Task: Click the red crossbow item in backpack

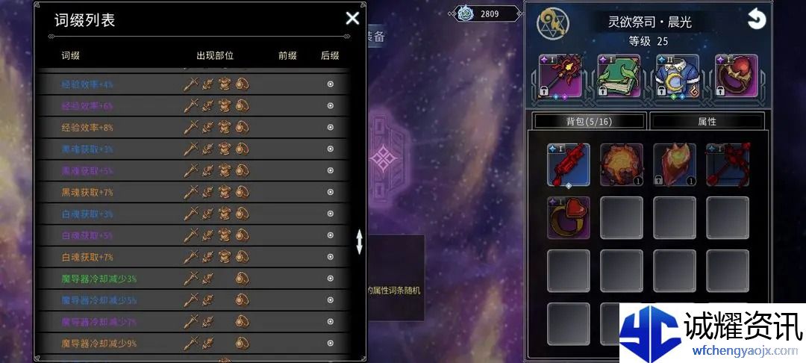Action: click(728, 164)
